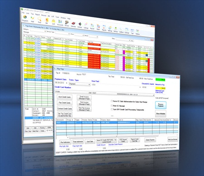Open Drivers from the toolbar
The height and width of the screenshot is (176, 204).
click(x=67, y=23)
